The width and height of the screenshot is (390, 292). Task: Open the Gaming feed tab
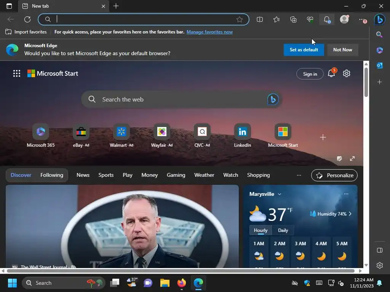coord(176,175)
